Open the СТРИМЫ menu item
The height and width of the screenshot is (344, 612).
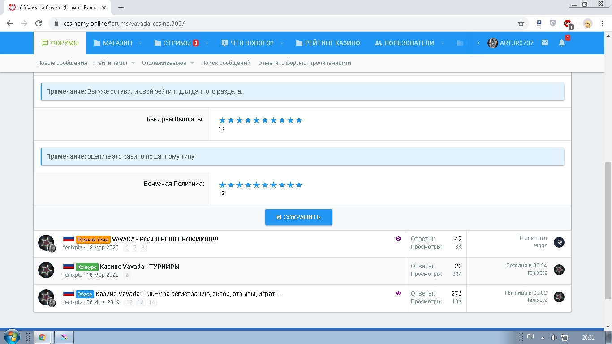click(177, 43)
